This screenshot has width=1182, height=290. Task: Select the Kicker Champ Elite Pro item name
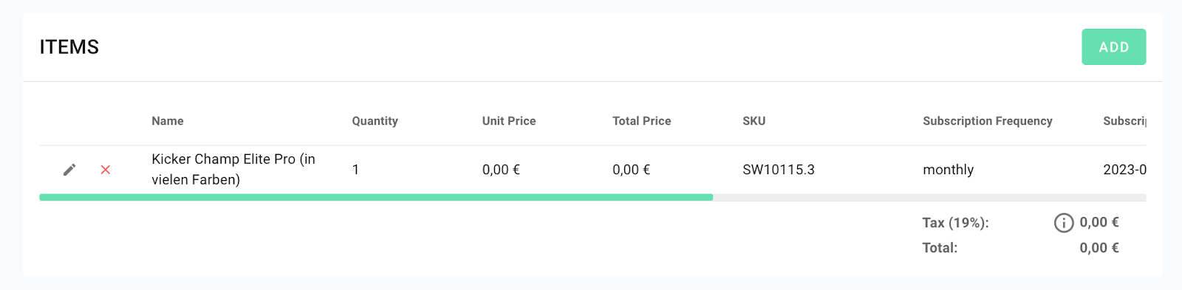click(233, 170)
